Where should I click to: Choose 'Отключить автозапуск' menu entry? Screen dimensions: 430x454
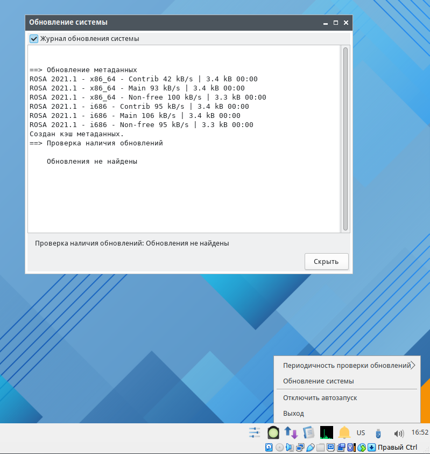tap(320, 398)
